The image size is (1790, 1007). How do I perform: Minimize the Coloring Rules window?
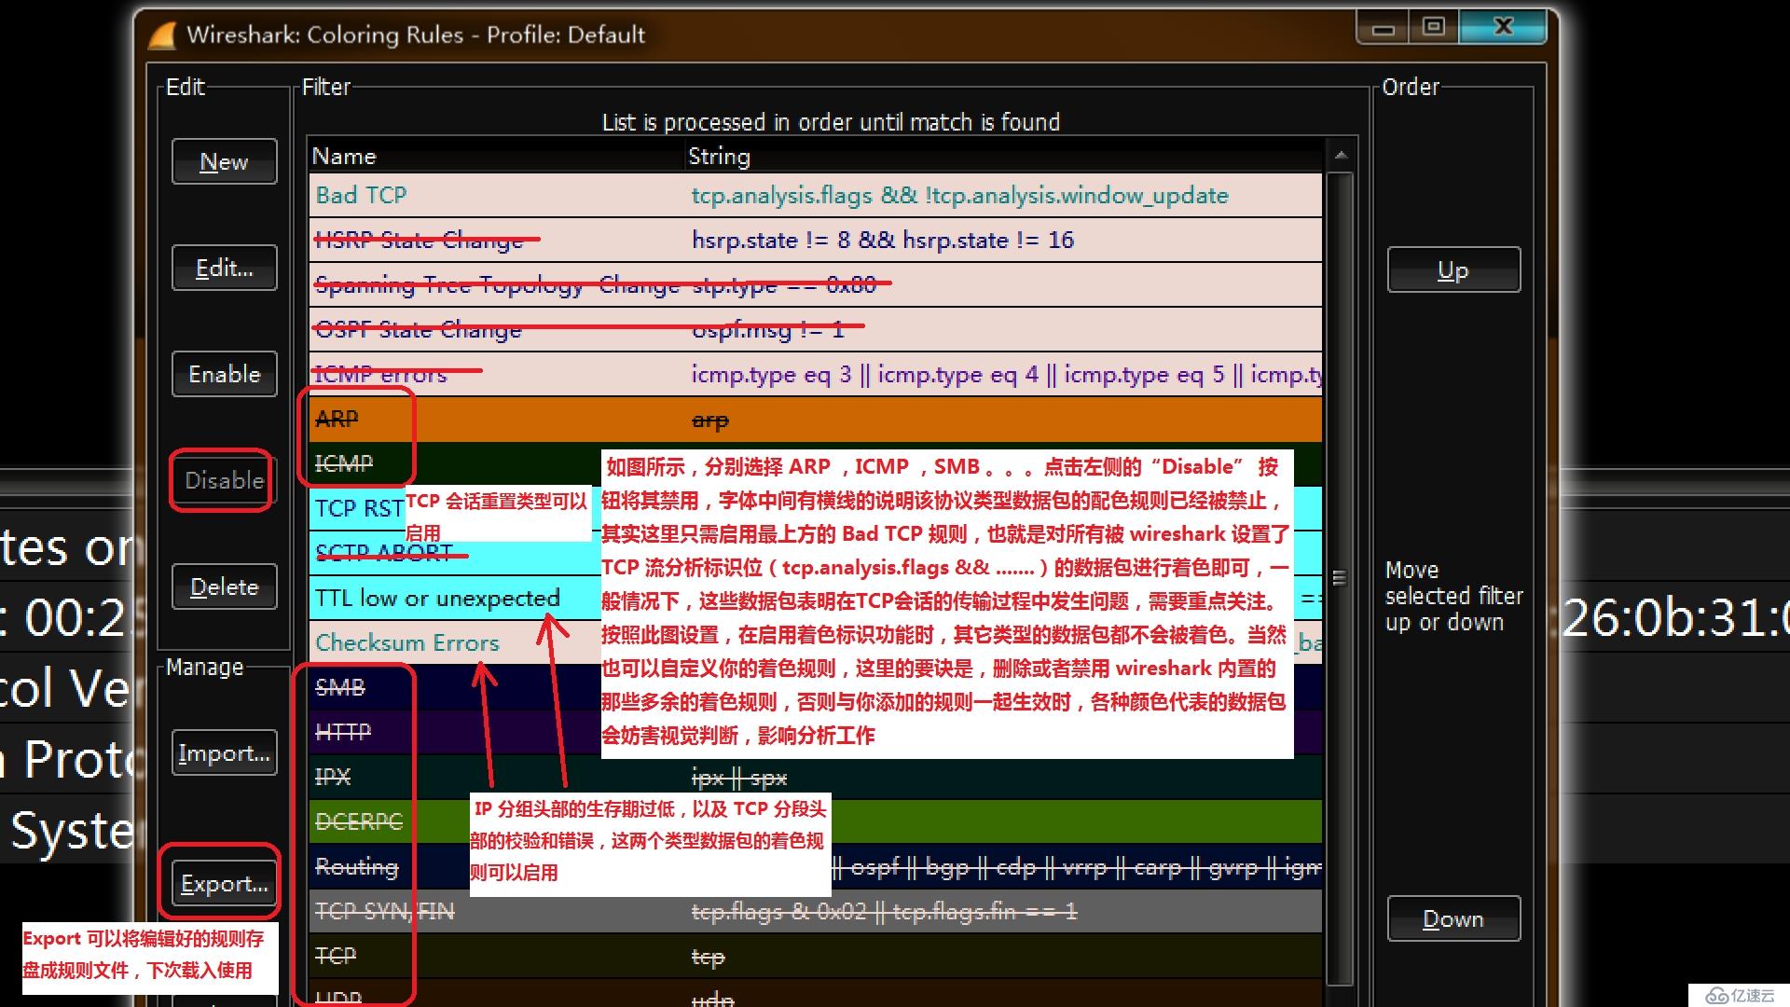point(1384,27)
